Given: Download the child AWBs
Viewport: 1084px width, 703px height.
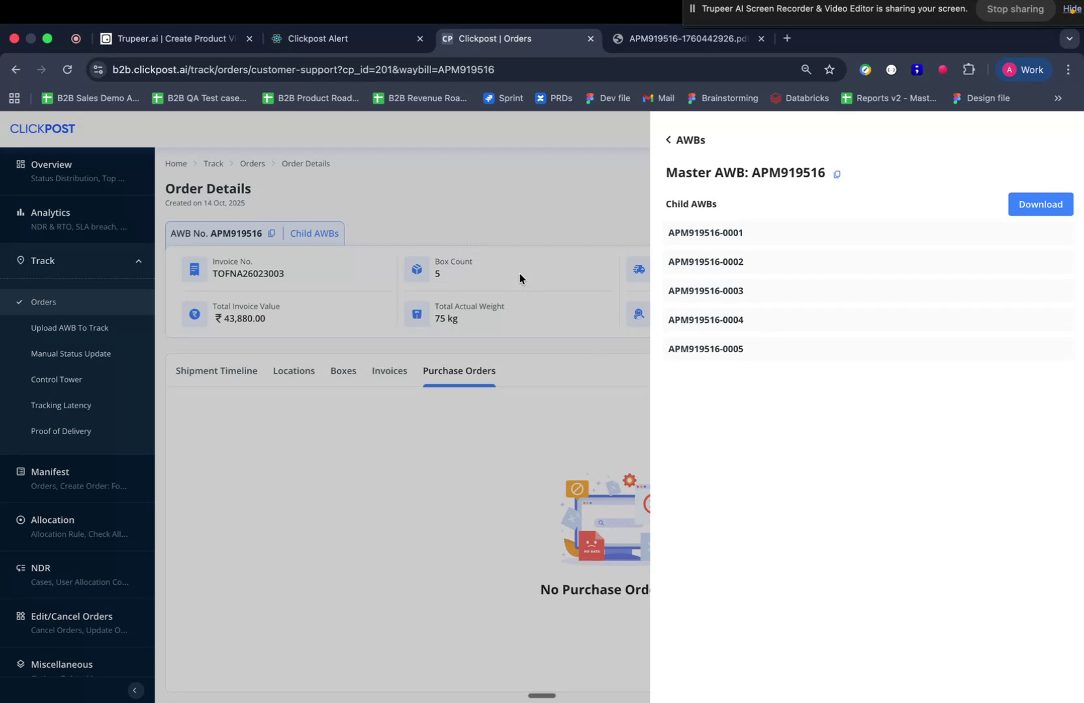Looking at the screenshot, I should click(1040, 203).
